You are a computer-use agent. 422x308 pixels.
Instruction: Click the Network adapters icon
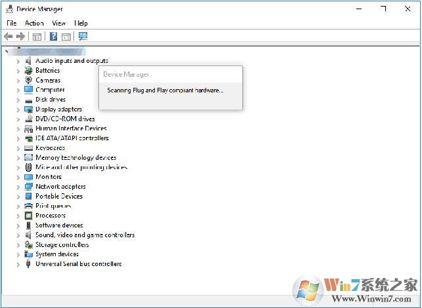pos(28,187)
